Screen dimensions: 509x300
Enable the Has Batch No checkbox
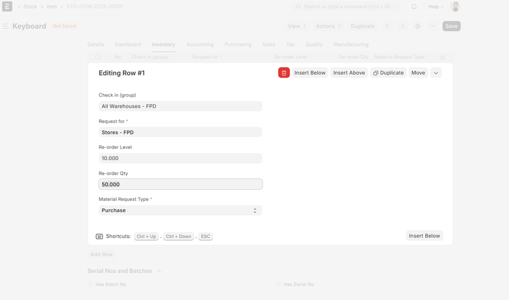point(91,284)
